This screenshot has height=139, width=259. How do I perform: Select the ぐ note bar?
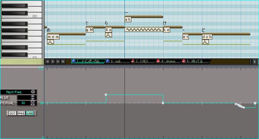point(95,27)
